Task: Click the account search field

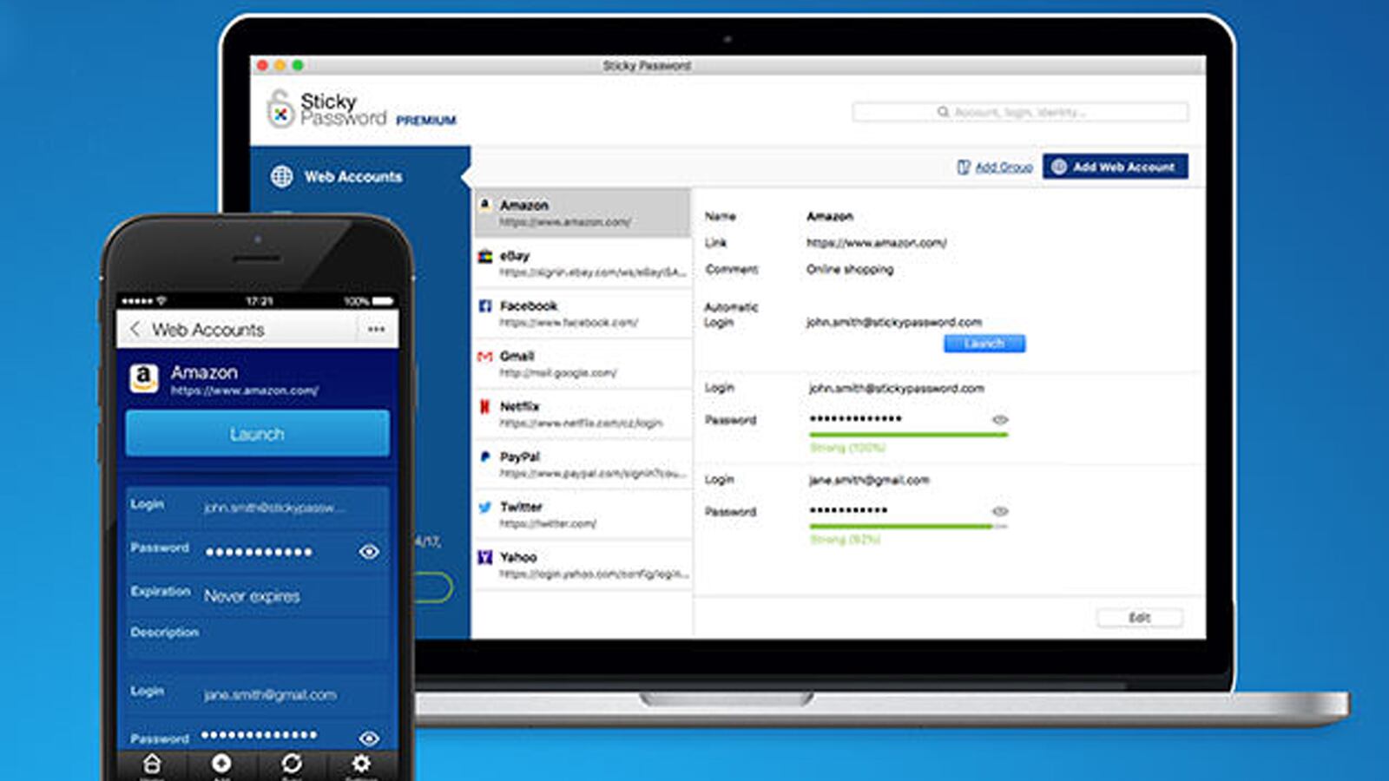Action: (1020, 112)
